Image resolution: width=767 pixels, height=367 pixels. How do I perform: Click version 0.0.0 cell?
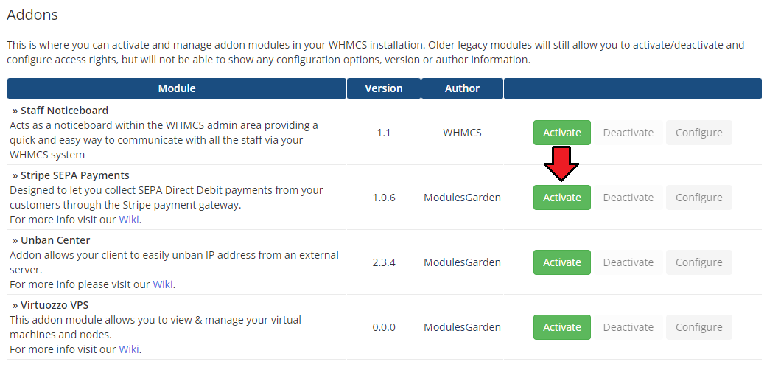(383, 327)
